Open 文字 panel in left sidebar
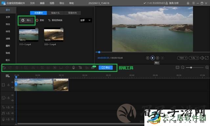This screenshot has height=126, width=210. tap(8, 17)
